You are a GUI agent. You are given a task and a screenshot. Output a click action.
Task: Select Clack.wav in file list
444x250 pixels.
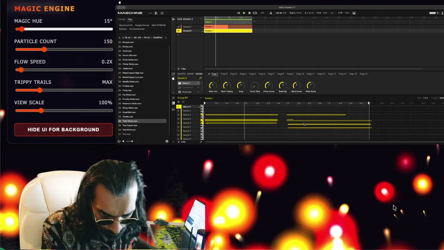142,51
